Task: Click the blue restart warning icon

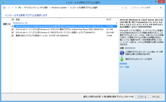Action: 122,53
